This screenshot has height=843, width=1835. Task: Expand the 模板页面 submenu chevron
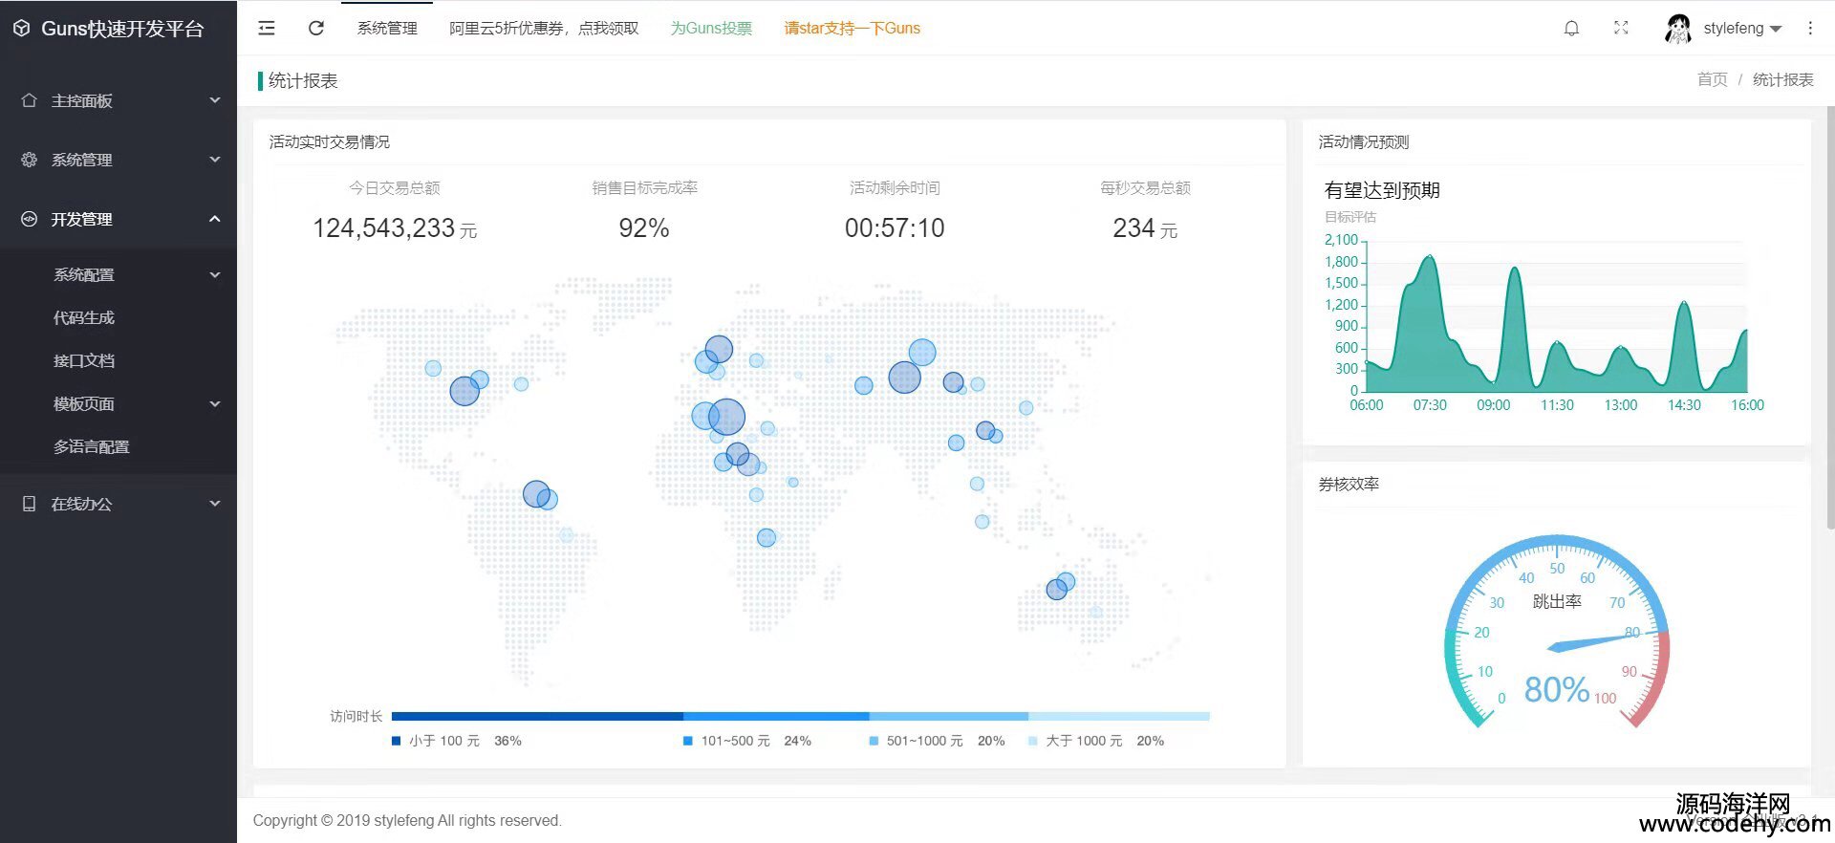pyautogui.click(x=215, y=403)
